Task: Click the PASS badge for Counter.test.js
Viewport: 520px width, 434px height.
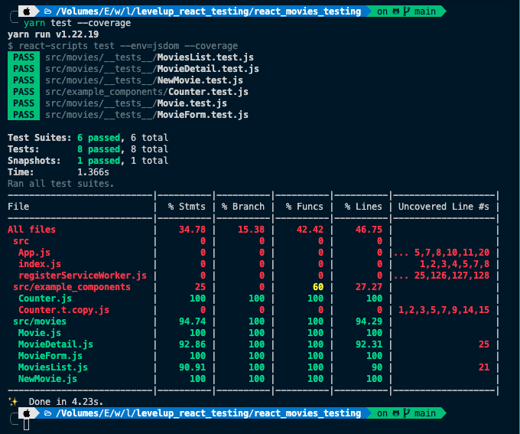Action: pyautogui.click(x=24, y=92)
